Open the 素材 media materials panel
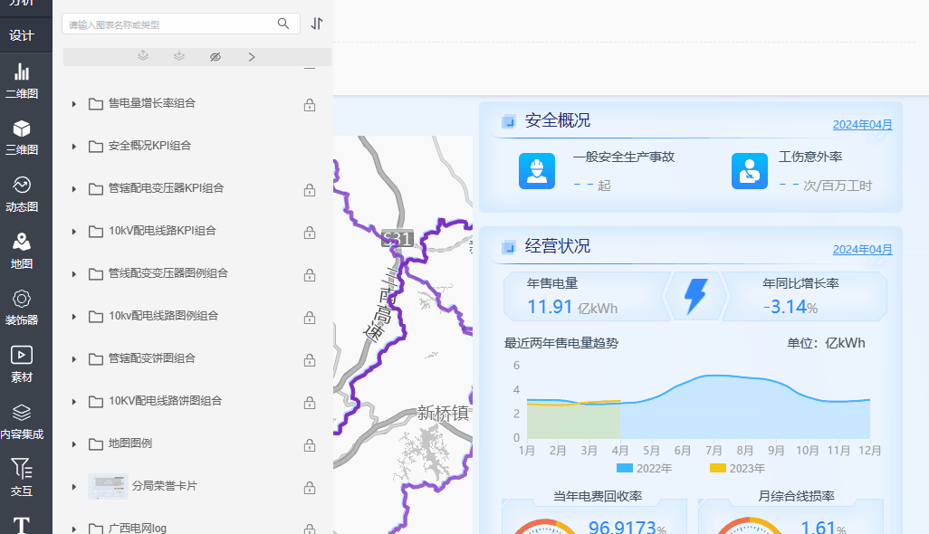 click(22, 364)
